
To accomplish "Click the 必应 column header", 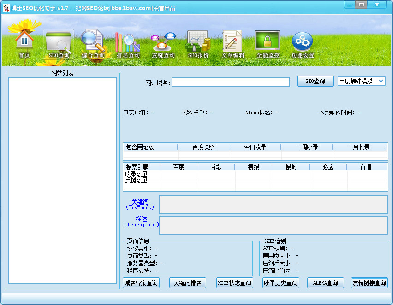I will tap(328, 167).
